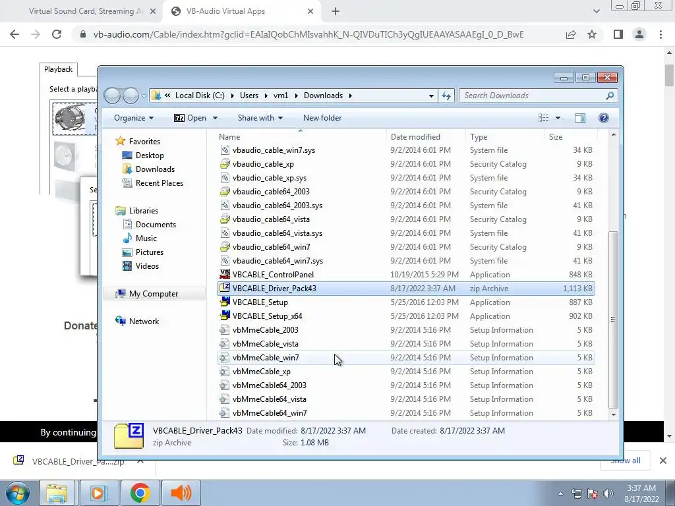The image size is (675, 506).
Task: Close the Chrome downloads bar
Action: coord(663,461)
